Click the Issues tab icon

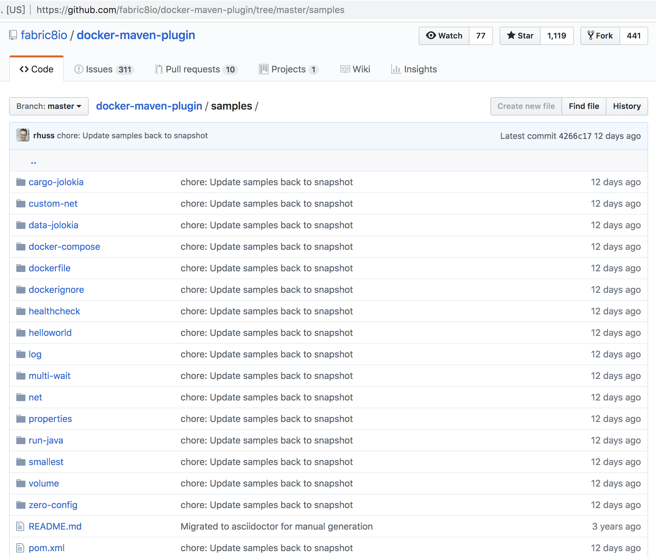click(79, 69)
